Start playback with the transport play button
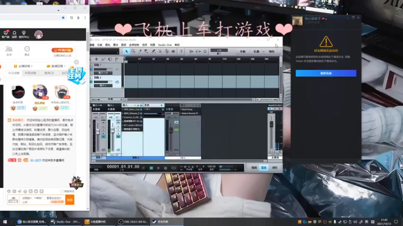This screenshot has width=403, height=226. (x=158, y=168)
